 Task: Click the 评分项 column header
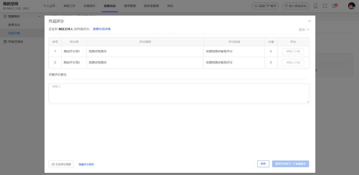(x=74, y=42)
